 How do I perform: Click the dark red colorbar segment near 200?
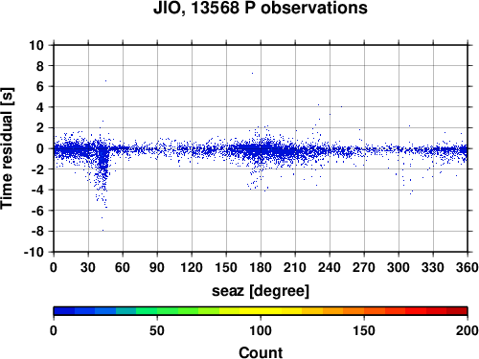pos(457,311)
